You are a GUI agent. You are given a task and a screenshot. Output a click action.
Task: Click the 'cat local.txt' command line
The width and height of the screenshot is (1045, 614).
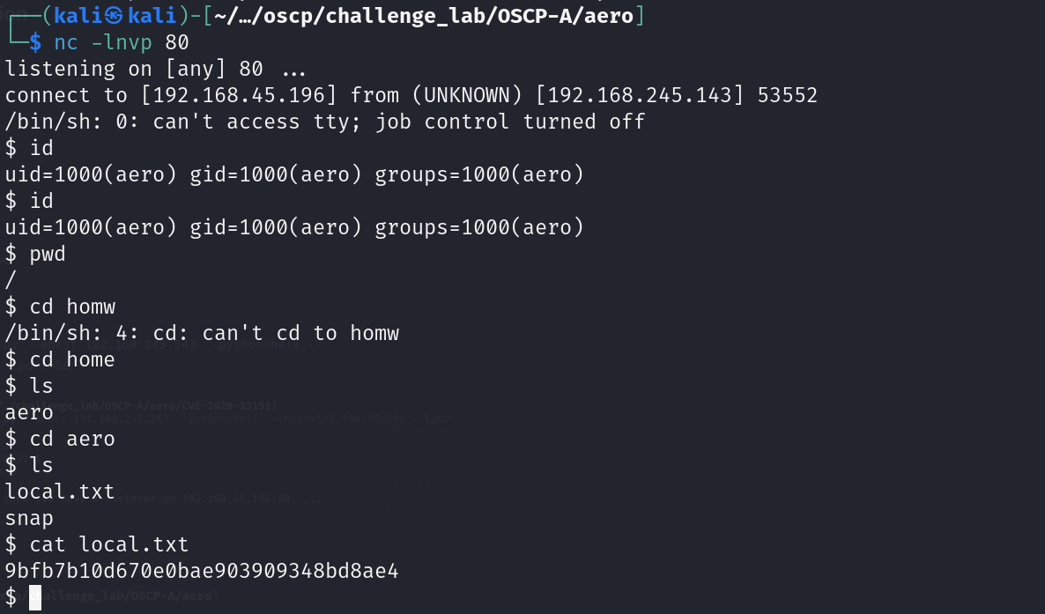tap(109, 544)
